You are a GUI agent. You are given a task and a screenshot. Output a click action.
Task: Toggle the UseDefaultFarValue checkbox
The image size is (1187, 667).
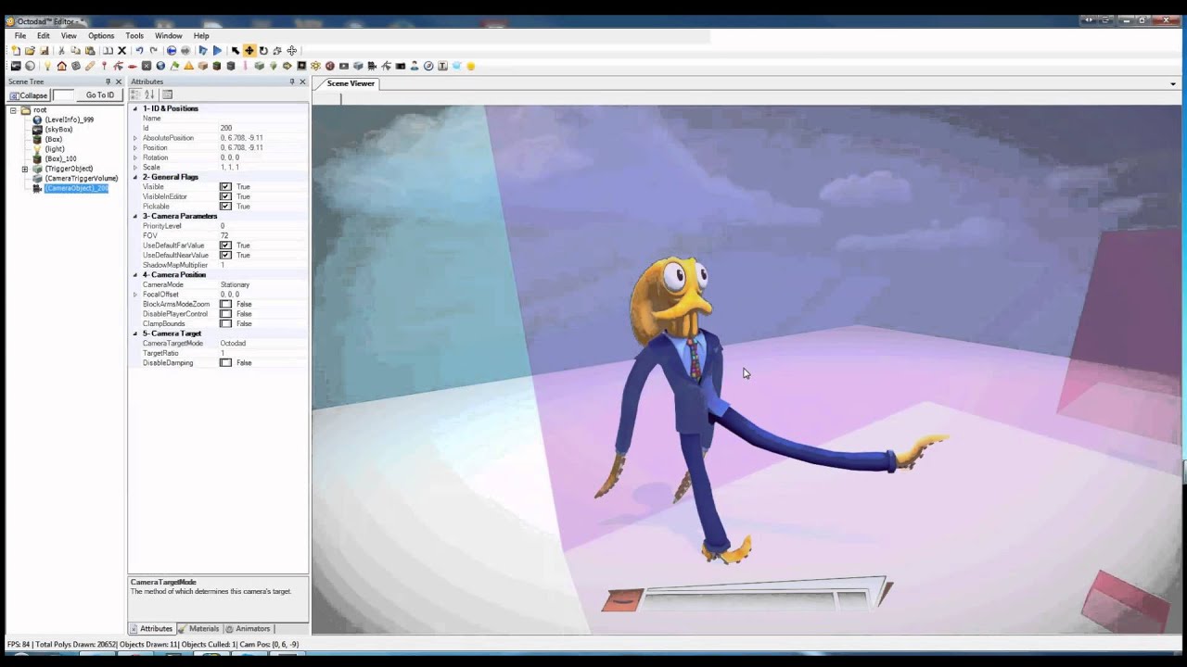pyautogui.click(x=225, y=245)
